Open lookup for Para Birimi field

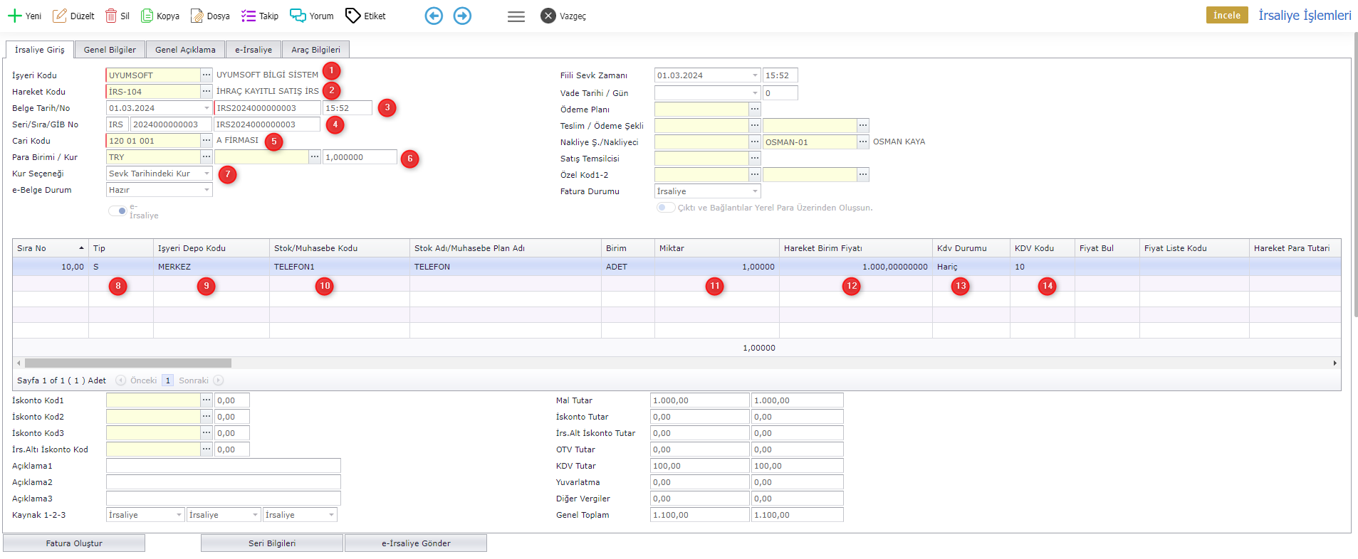[x=207, y=156]
